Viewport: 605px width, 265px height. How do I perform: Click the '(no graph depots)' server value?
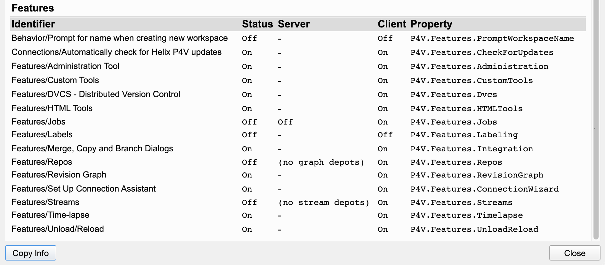pos(321,162)
